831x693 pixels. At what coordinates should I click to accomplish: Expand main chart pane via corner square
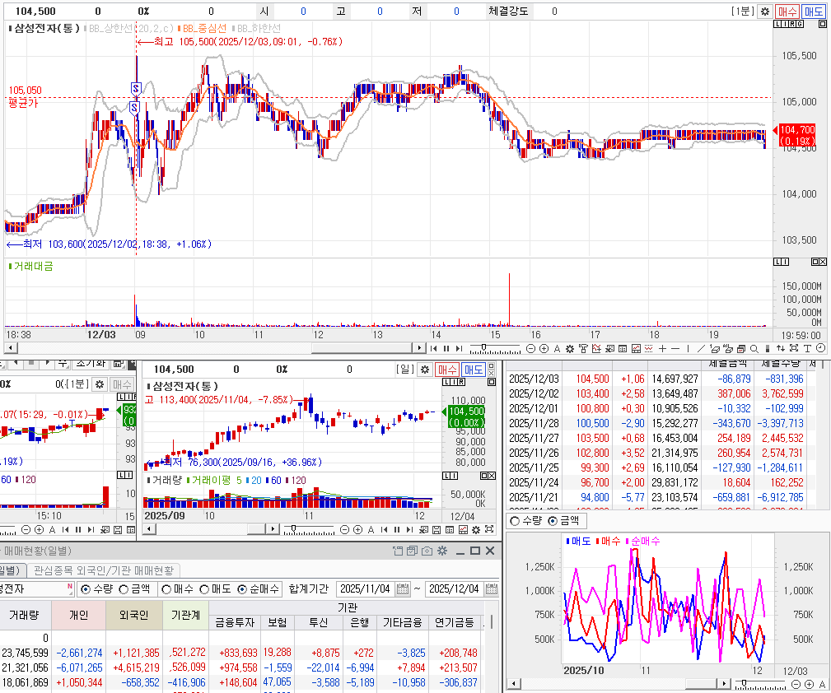(x=823, y=24)
